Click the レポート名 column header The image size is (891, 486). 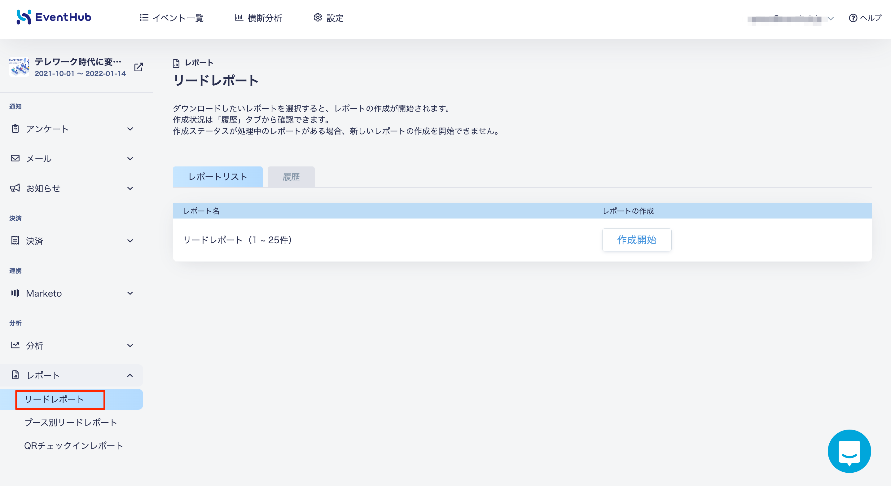201,211
